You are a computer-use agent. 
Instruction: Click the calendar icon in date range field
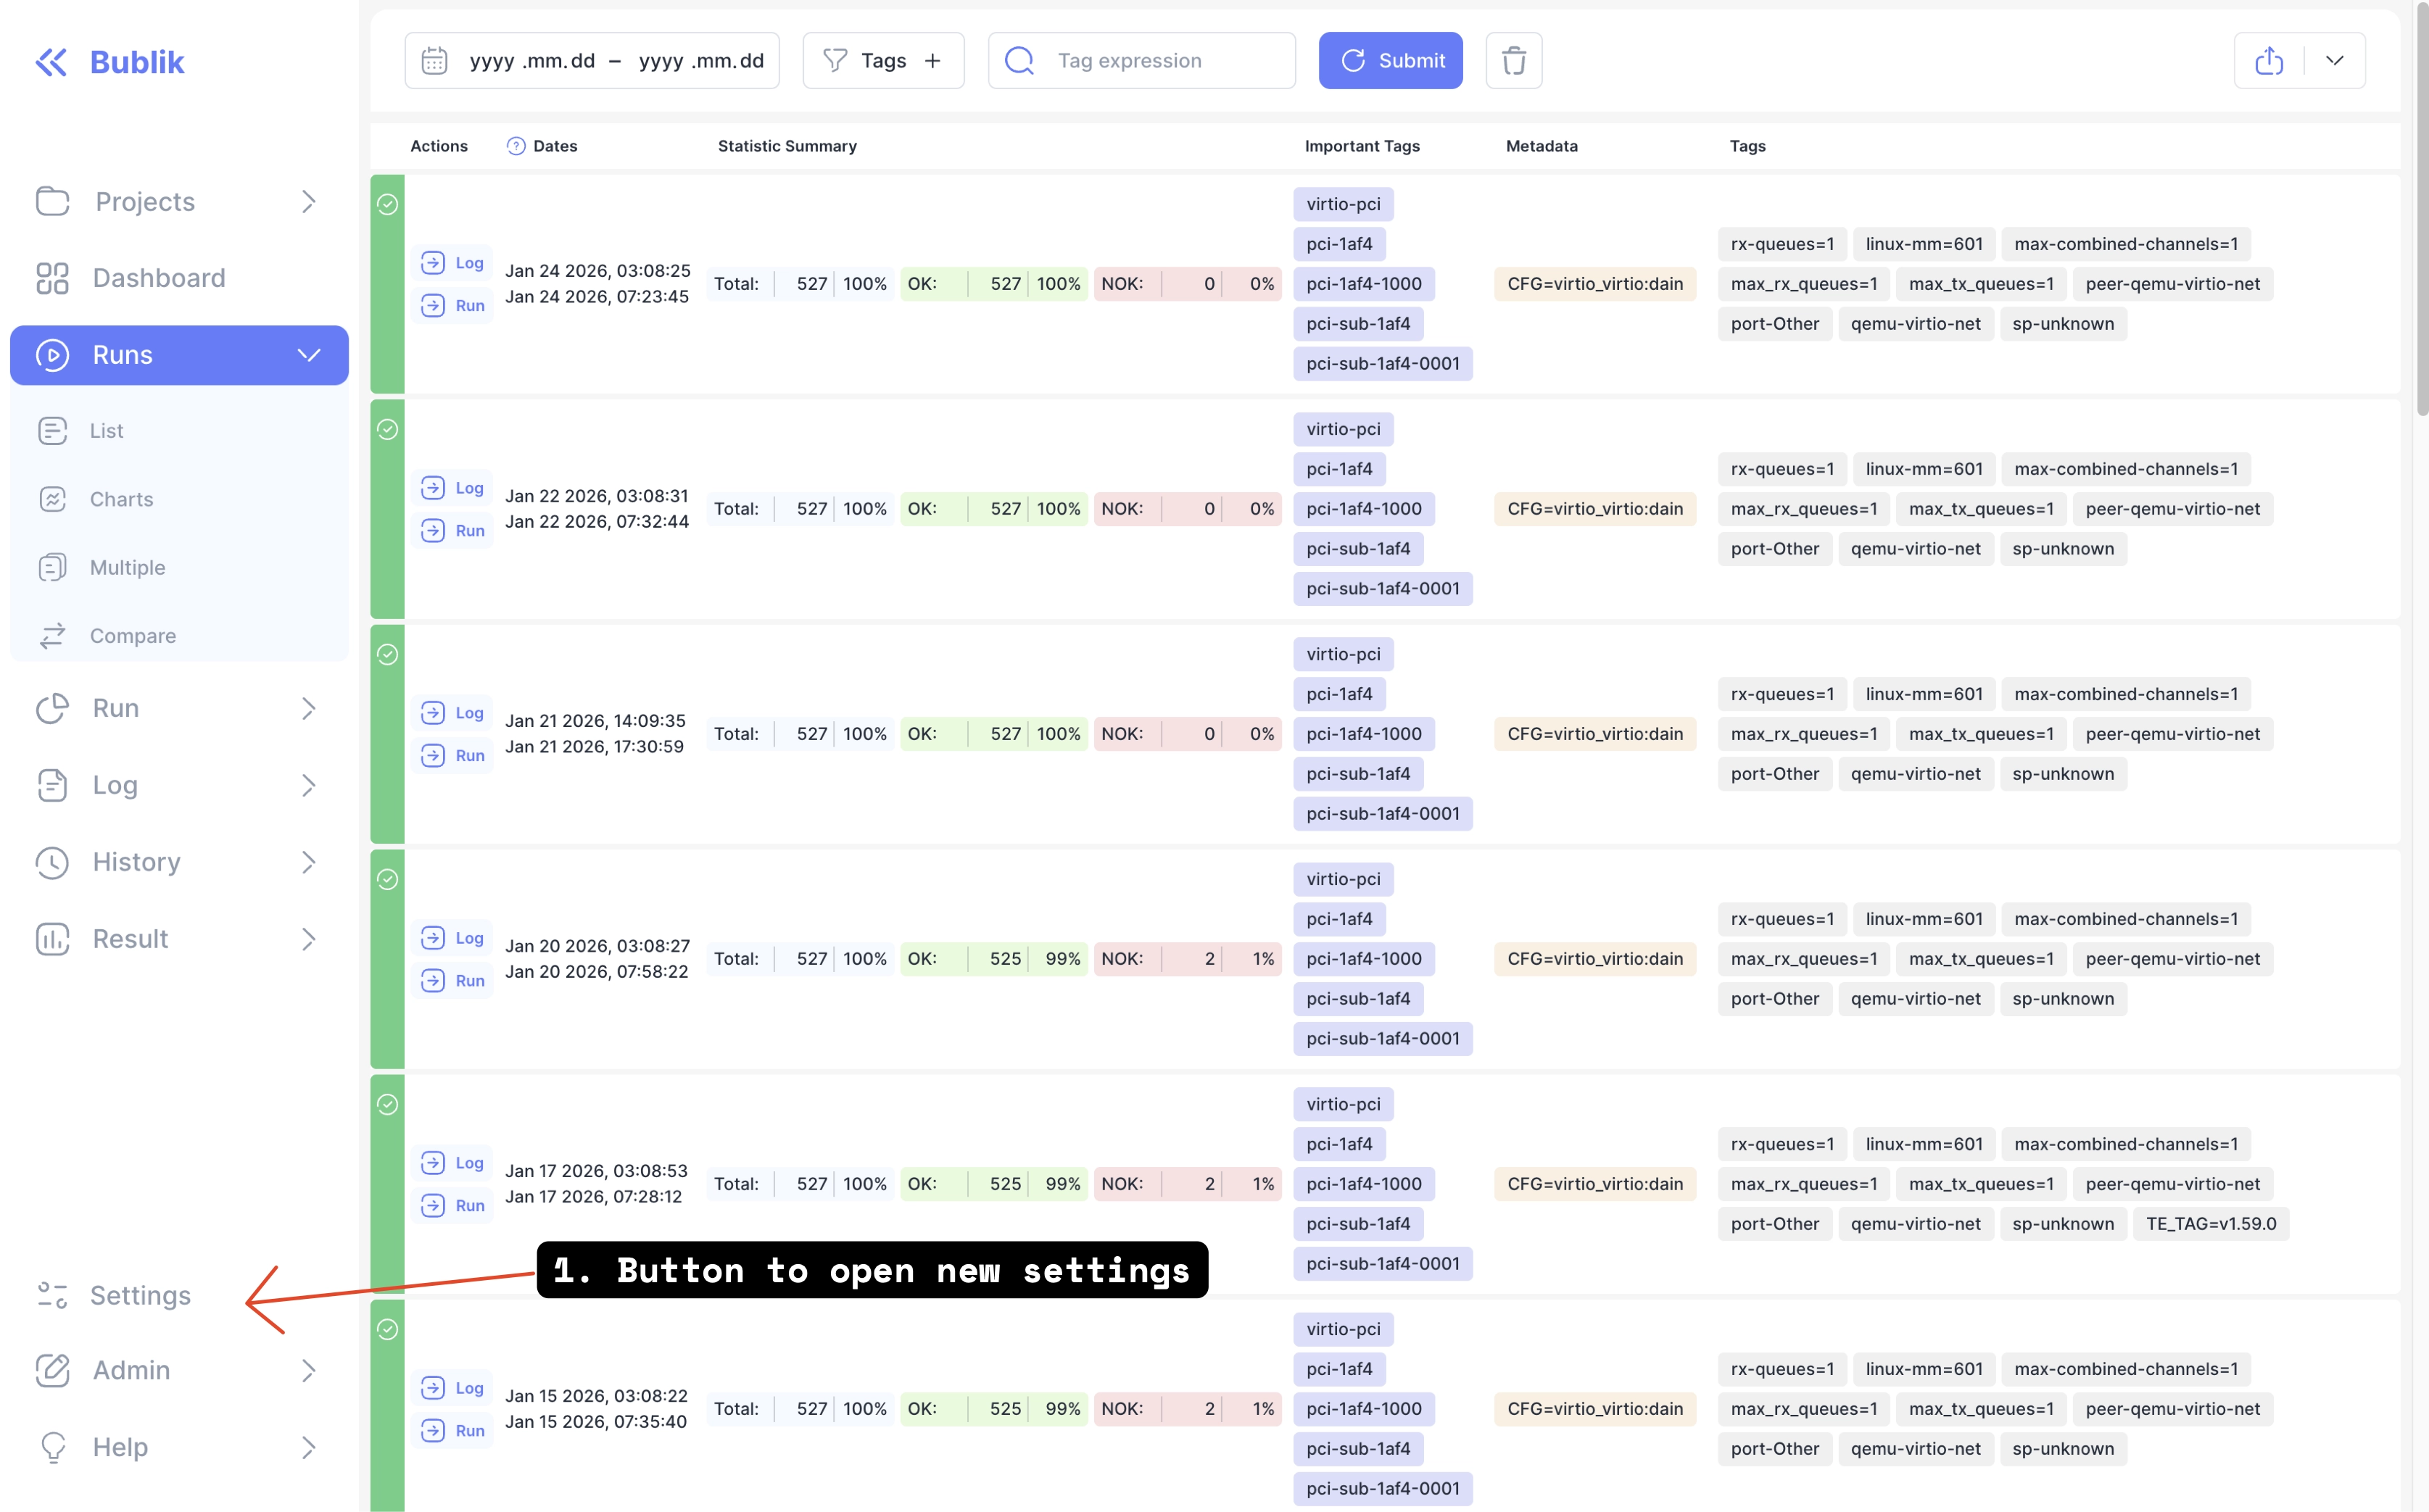pos(434,61)
